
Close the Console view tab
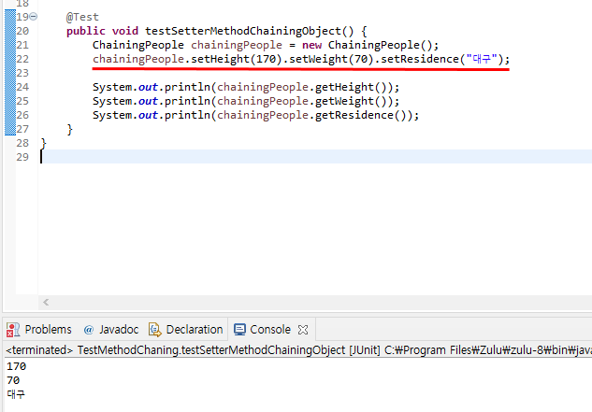(x=303, y=330)
